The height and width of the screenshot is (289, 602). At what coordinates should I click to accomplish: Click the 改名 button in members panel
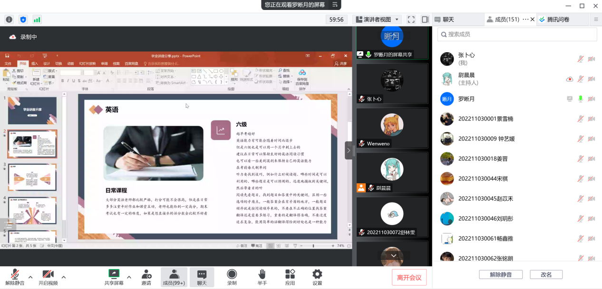point(545,274)
